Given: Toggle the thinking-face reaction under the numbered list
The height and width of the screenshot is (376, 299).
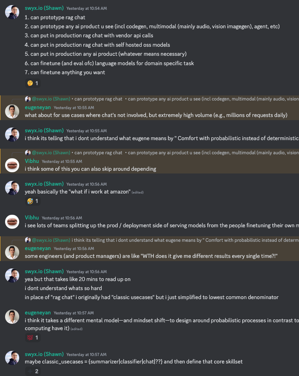Looking at the screenshot, I should click(x=32, y=83).
